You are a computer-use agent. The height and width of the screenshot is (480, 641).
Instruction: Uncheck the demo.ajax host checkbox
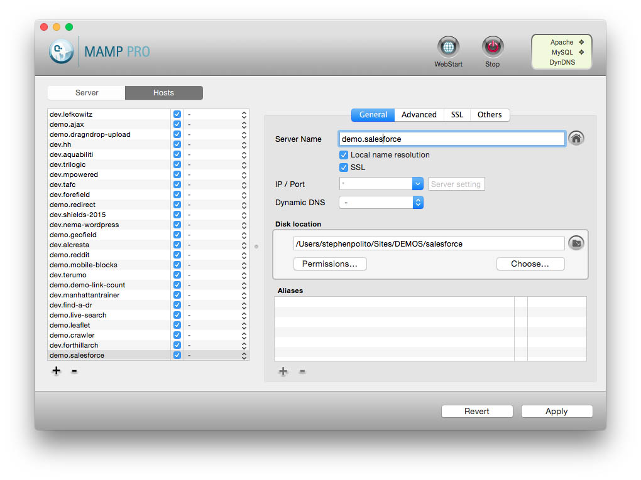177,124
